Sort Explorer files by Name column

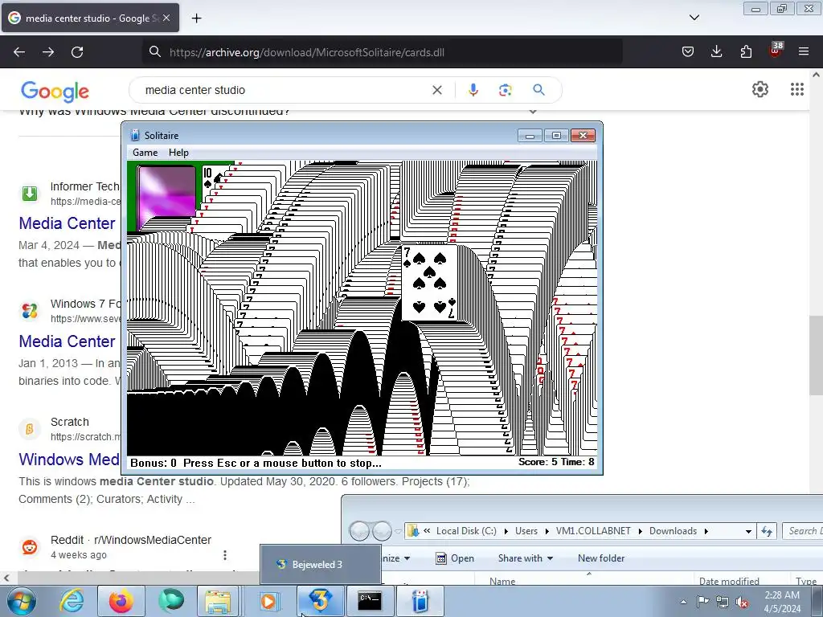coord(502,581)
